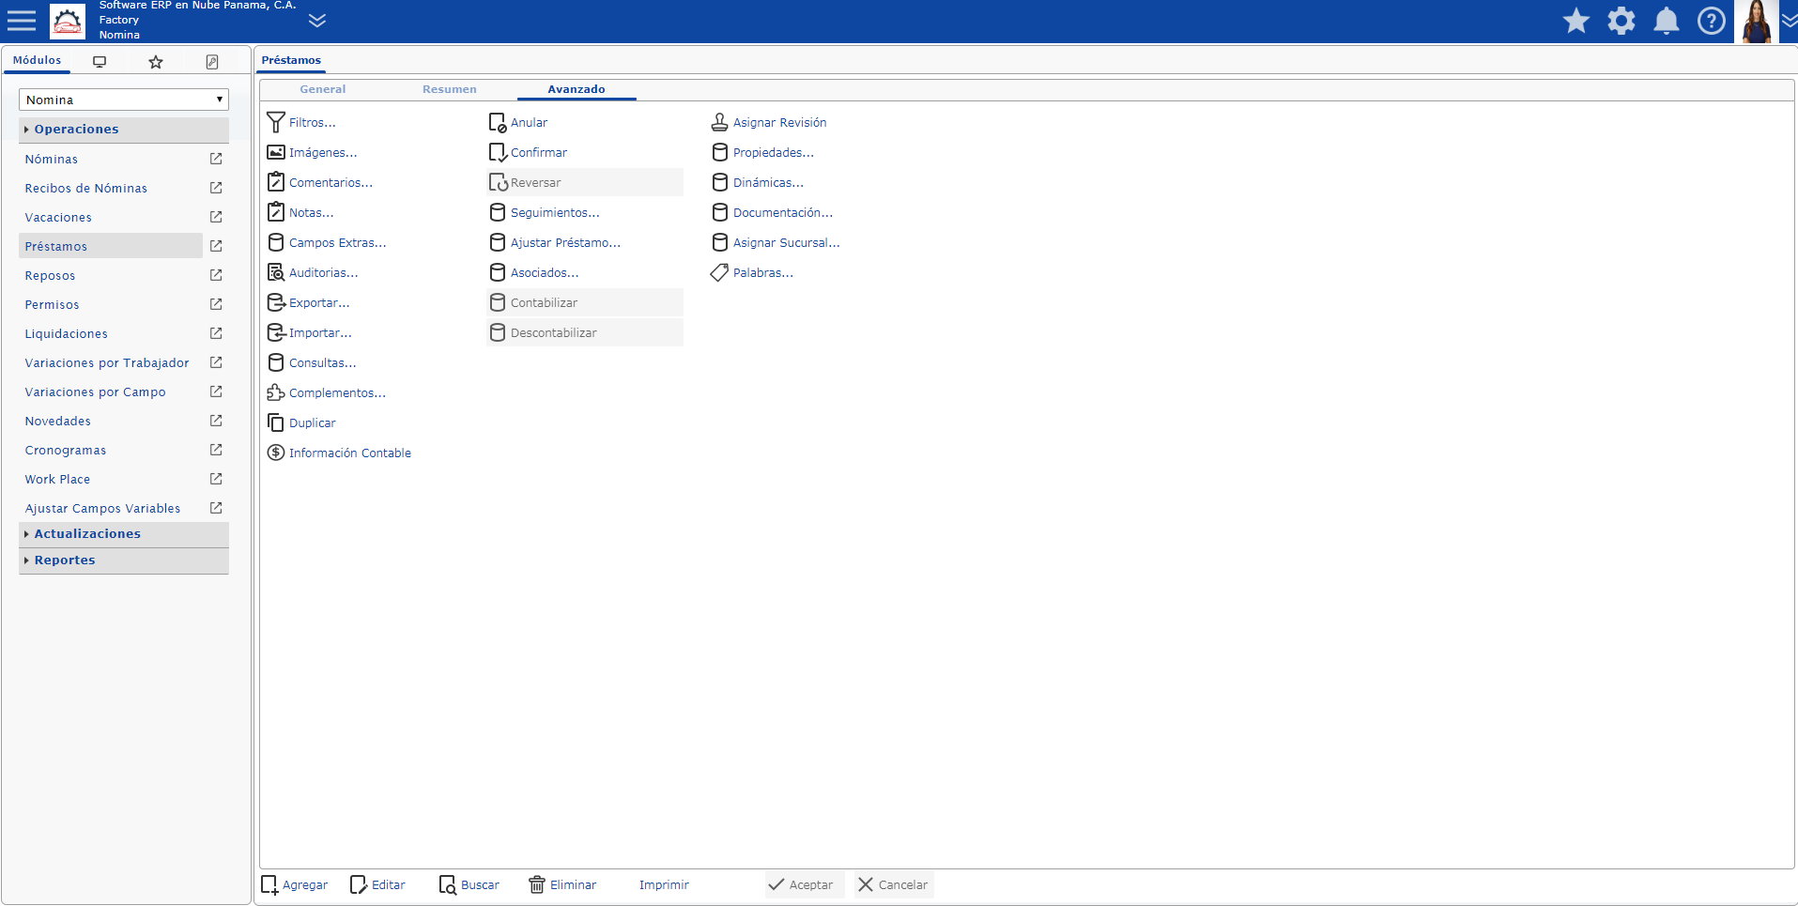Expand the user menu chevron beside avatar
1798x906 pixels.
(1790, 21)
